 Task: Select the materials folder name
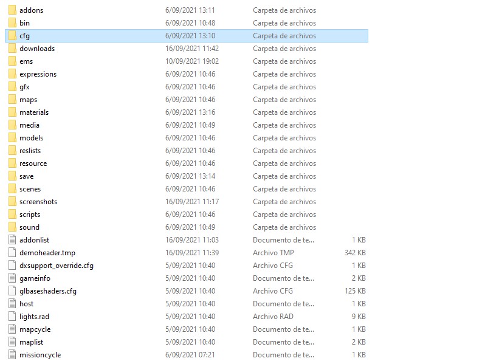[x=34, y=112]
